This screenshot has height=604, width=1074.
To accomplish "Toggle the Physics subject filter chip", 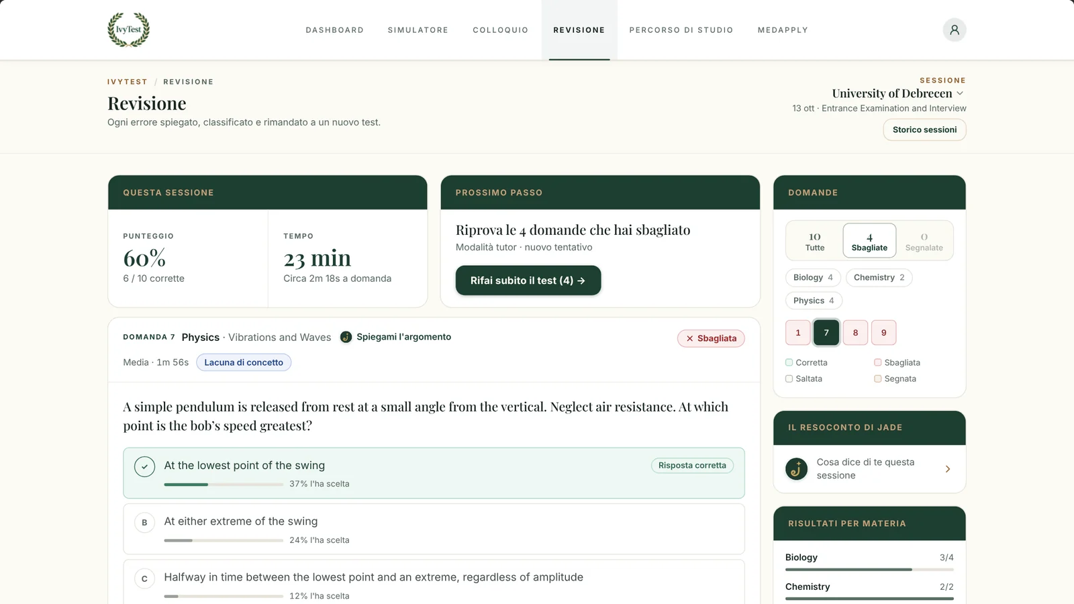I will 814,301.
